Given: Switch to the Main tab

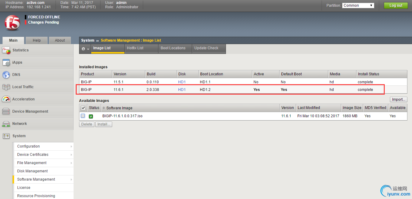Looking at the screenshot, I should [13, 40].
